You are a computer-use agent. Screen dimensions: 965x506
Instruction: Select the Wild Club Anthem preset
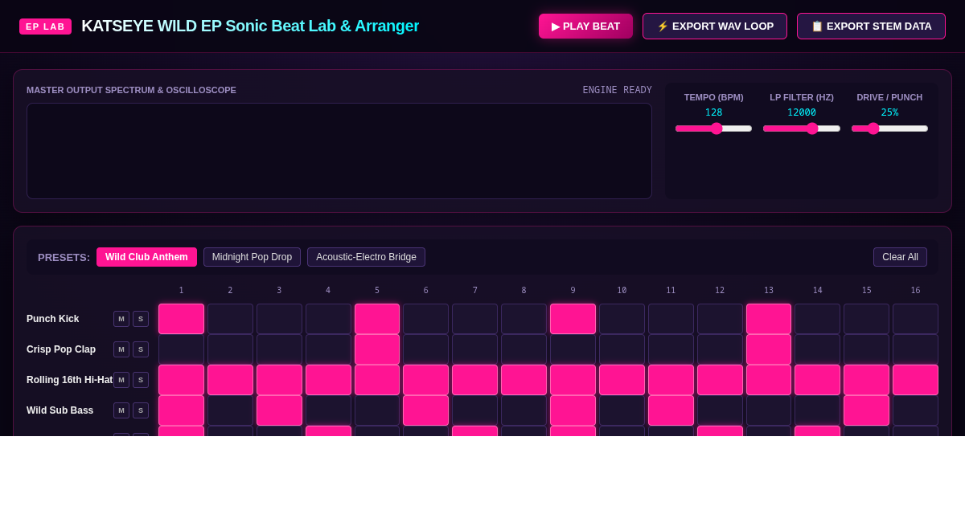(146, 257)
